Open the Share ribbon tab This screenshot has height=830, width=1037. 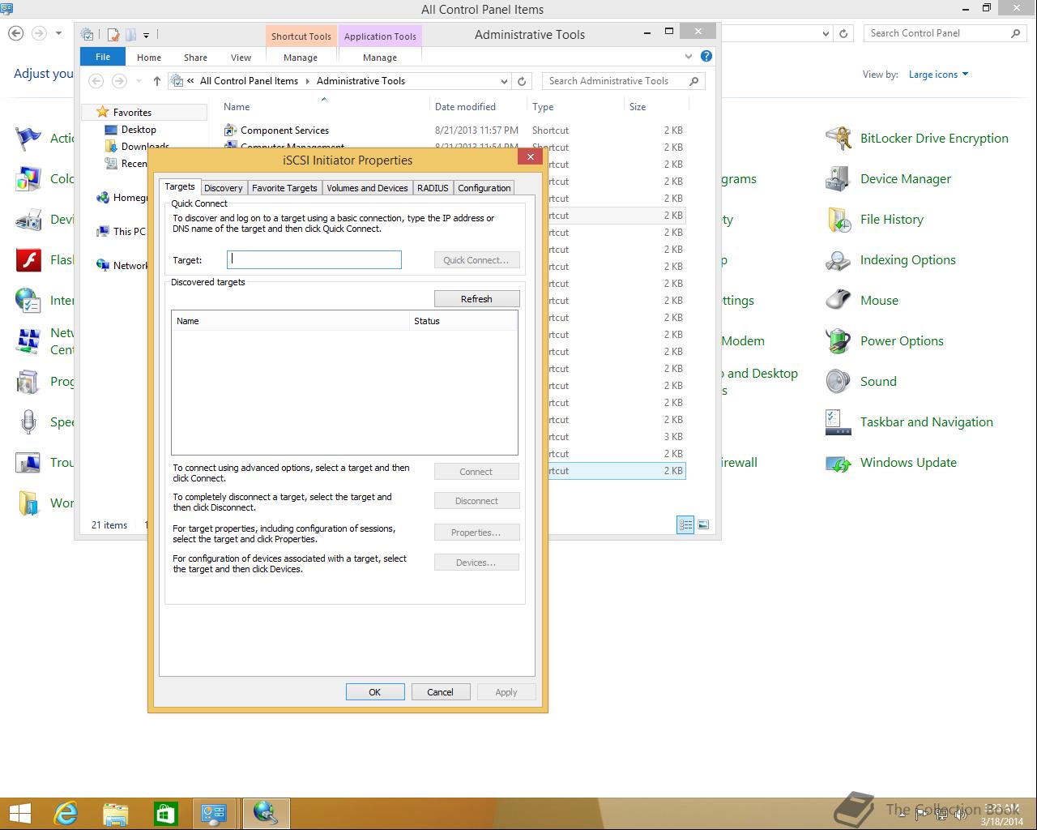pyautogui.click(x=195, y=58)
